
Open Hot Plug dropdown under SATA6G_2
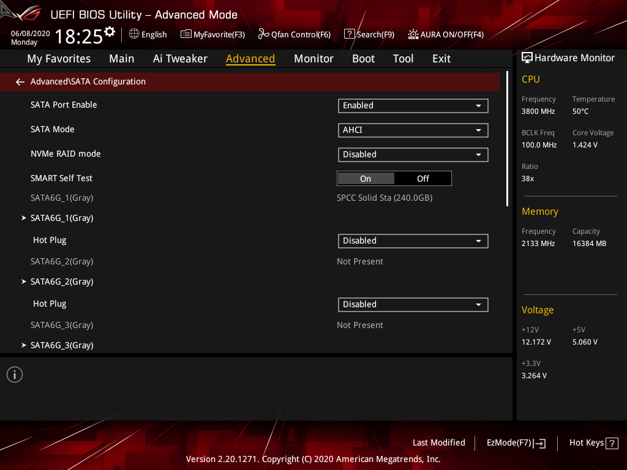pyautogui.click(x=413, y=305)
